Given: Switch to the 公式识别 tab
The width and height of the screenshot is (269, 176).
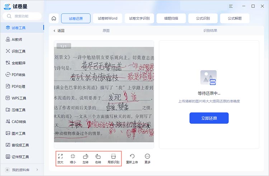Looking at the screenshot, I should (203, 18).
